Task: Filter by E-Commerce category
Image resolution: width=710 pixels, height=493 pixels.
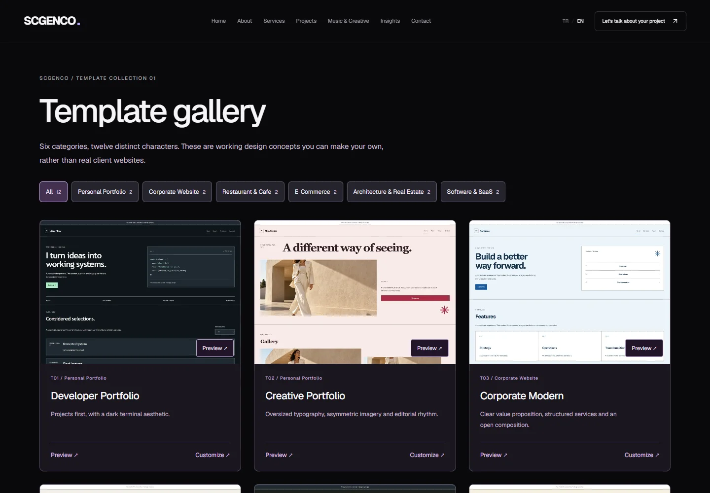Action: pyautogui.click(x=316, y=192)
